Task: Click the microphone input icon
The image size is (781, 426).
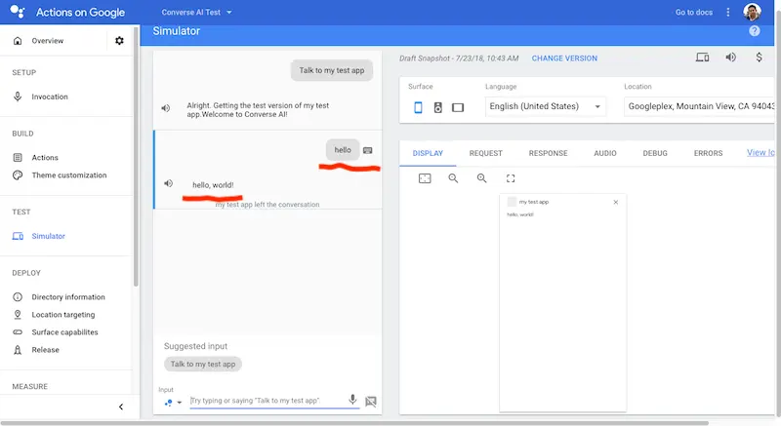Action: [x=352, y=399]
